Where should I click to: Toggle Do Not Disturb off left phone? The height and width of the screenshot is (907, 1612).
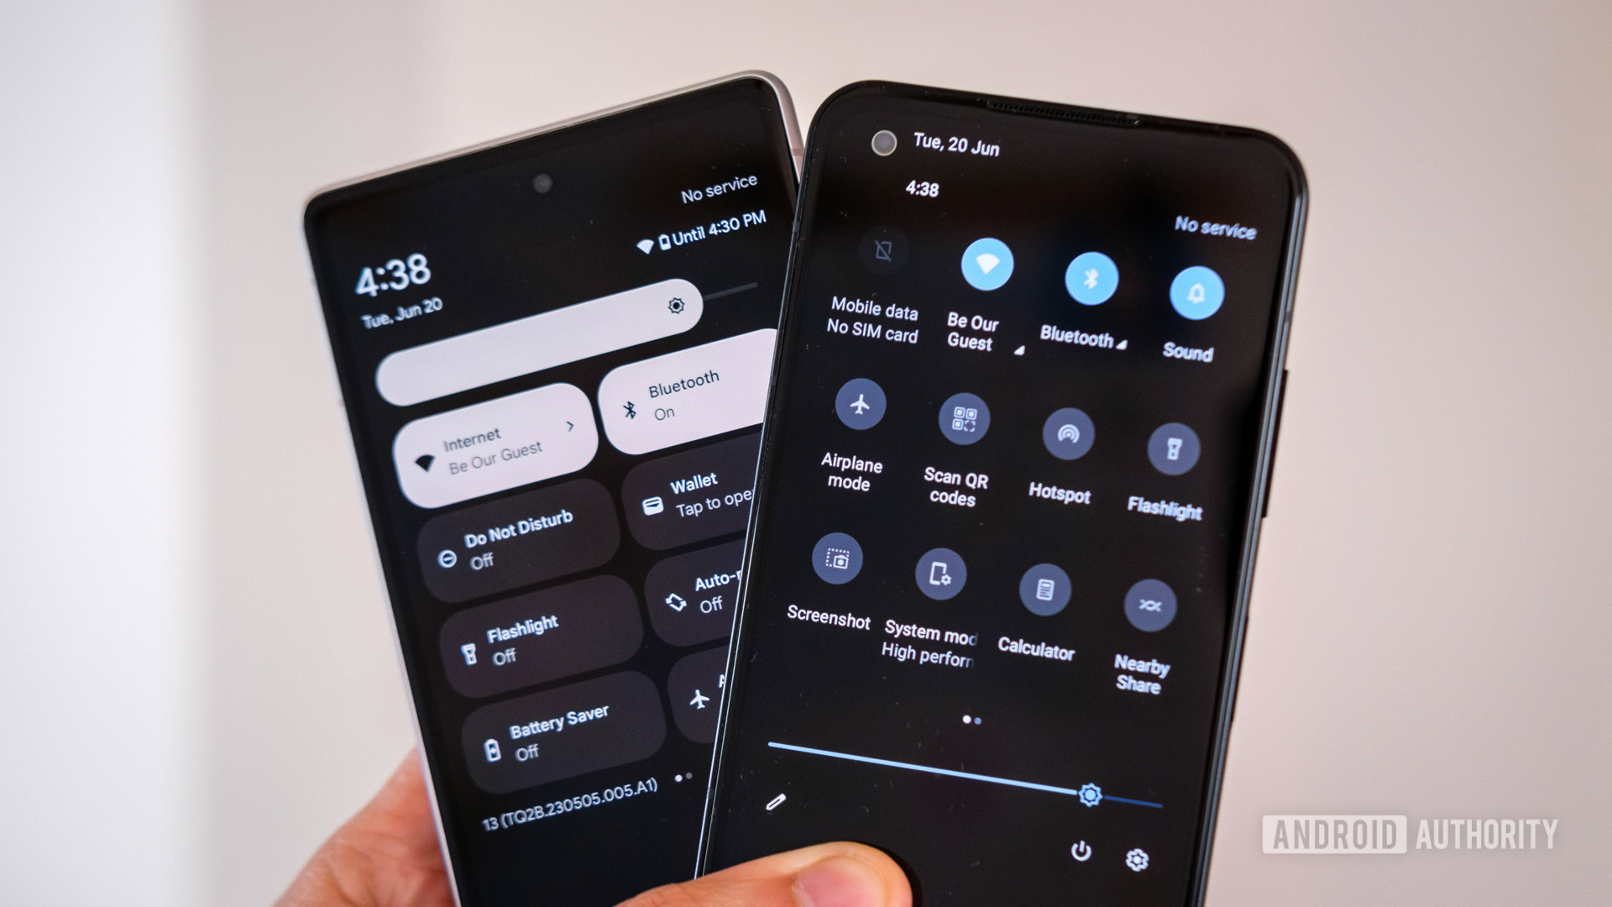point(476,548)
